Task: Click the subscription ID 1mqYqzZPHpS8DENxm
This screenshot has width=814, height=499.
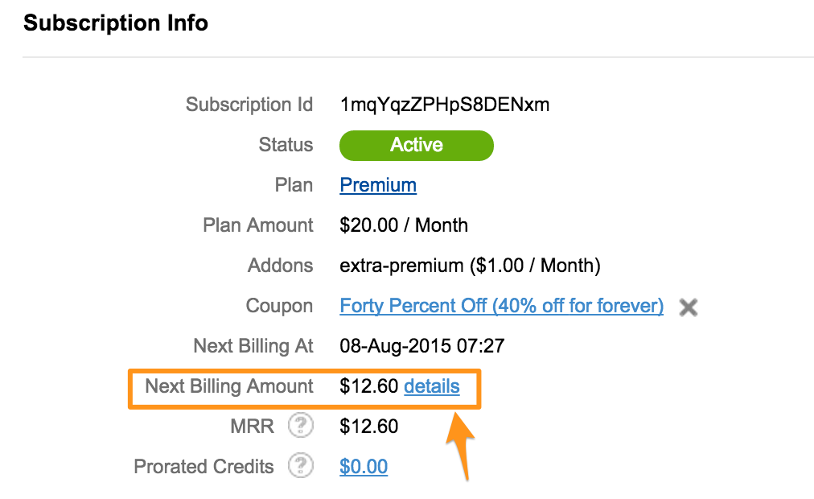Action: (x=444, y=105)
